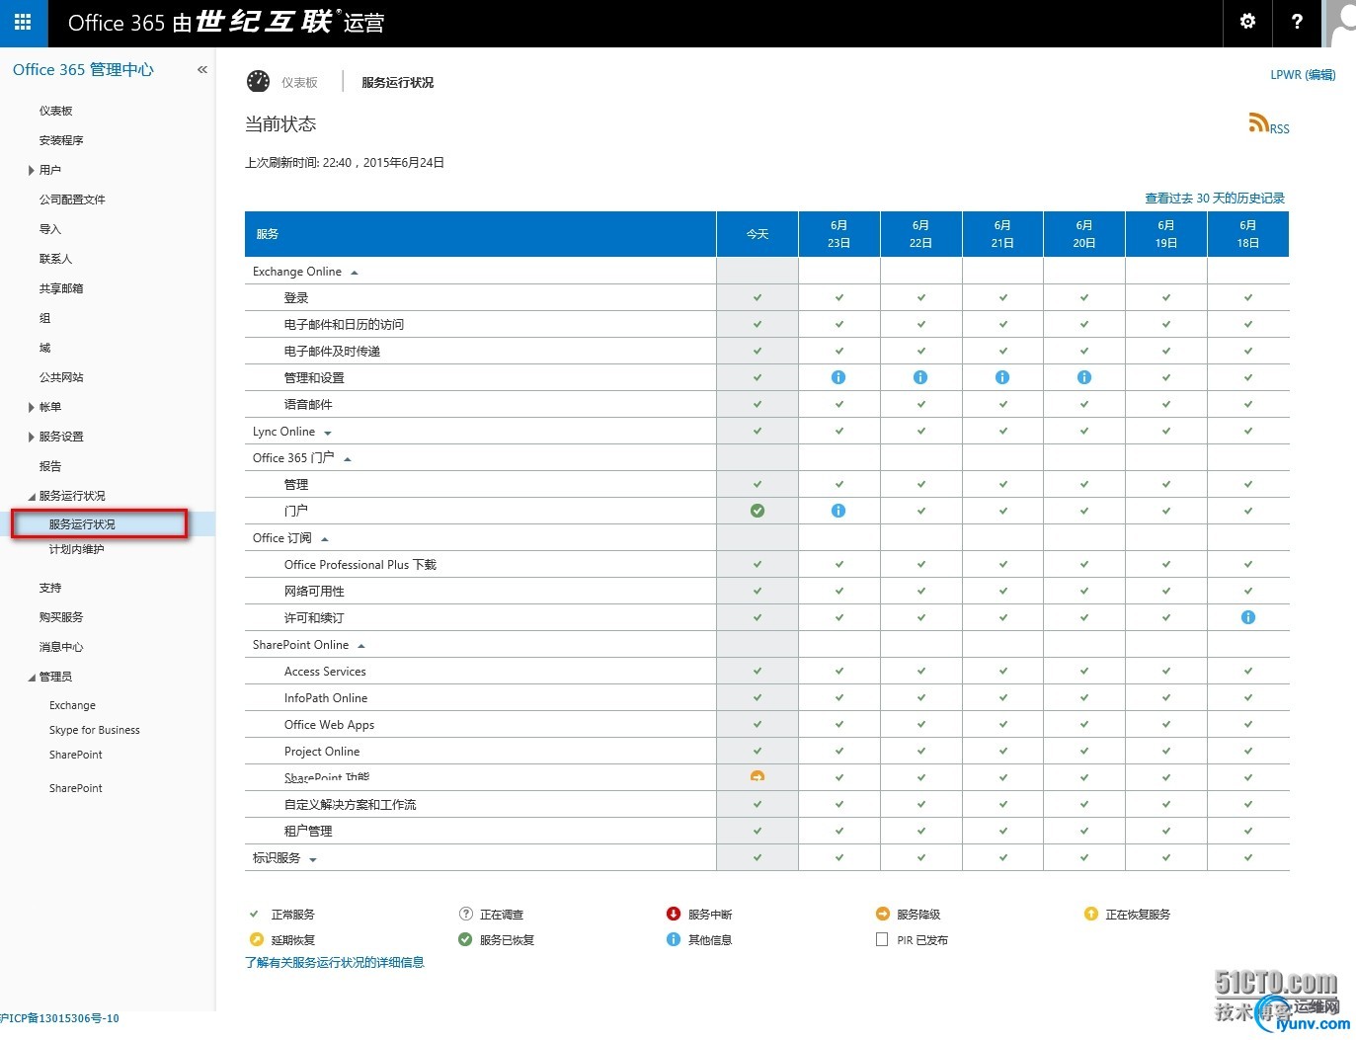Collapse the Office 365 门户 group
The image size is (1356, 1040).
click(348, 459)
